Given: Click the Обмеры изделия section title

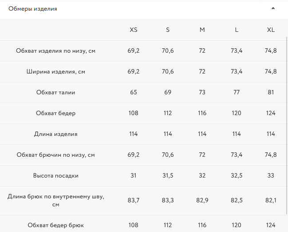Looking at the screenshot, I should click(33, 9).
